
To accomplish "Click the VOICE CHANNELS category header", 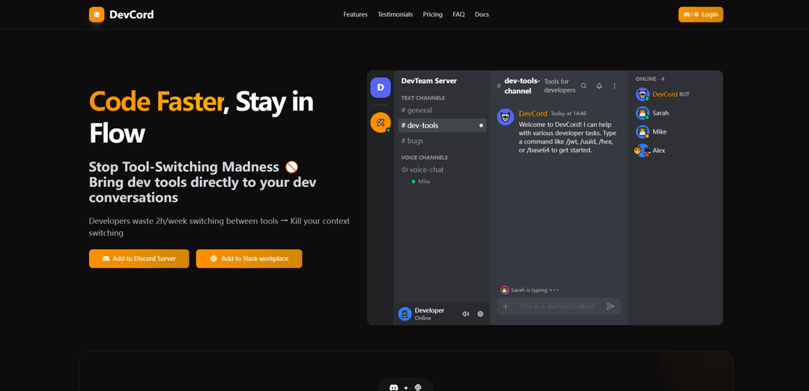I will tap(424, 158).
